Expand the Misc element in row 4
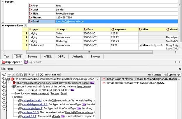The image size is (182, 119). coord(141,45)
